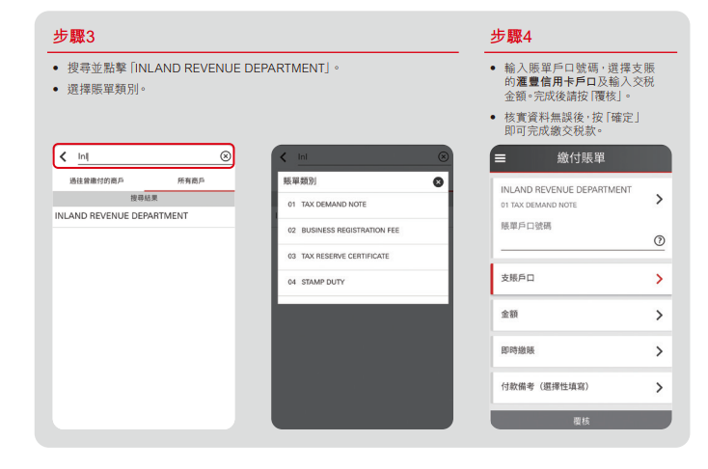This screenshot has width=708, height=469.
Task: Clear the search text in the red-outlined search bar
Action: [225, 155]
